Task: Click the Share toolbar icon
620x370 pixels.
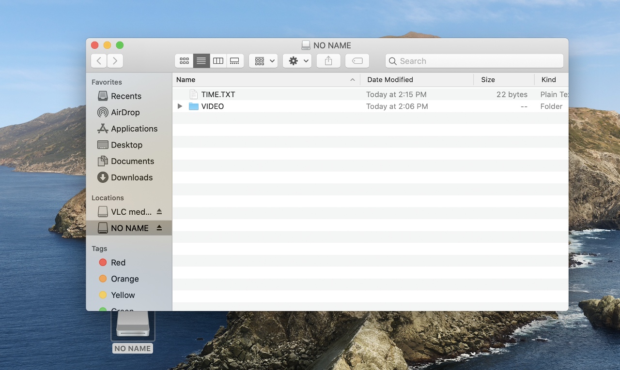Action: click(328, 61)
